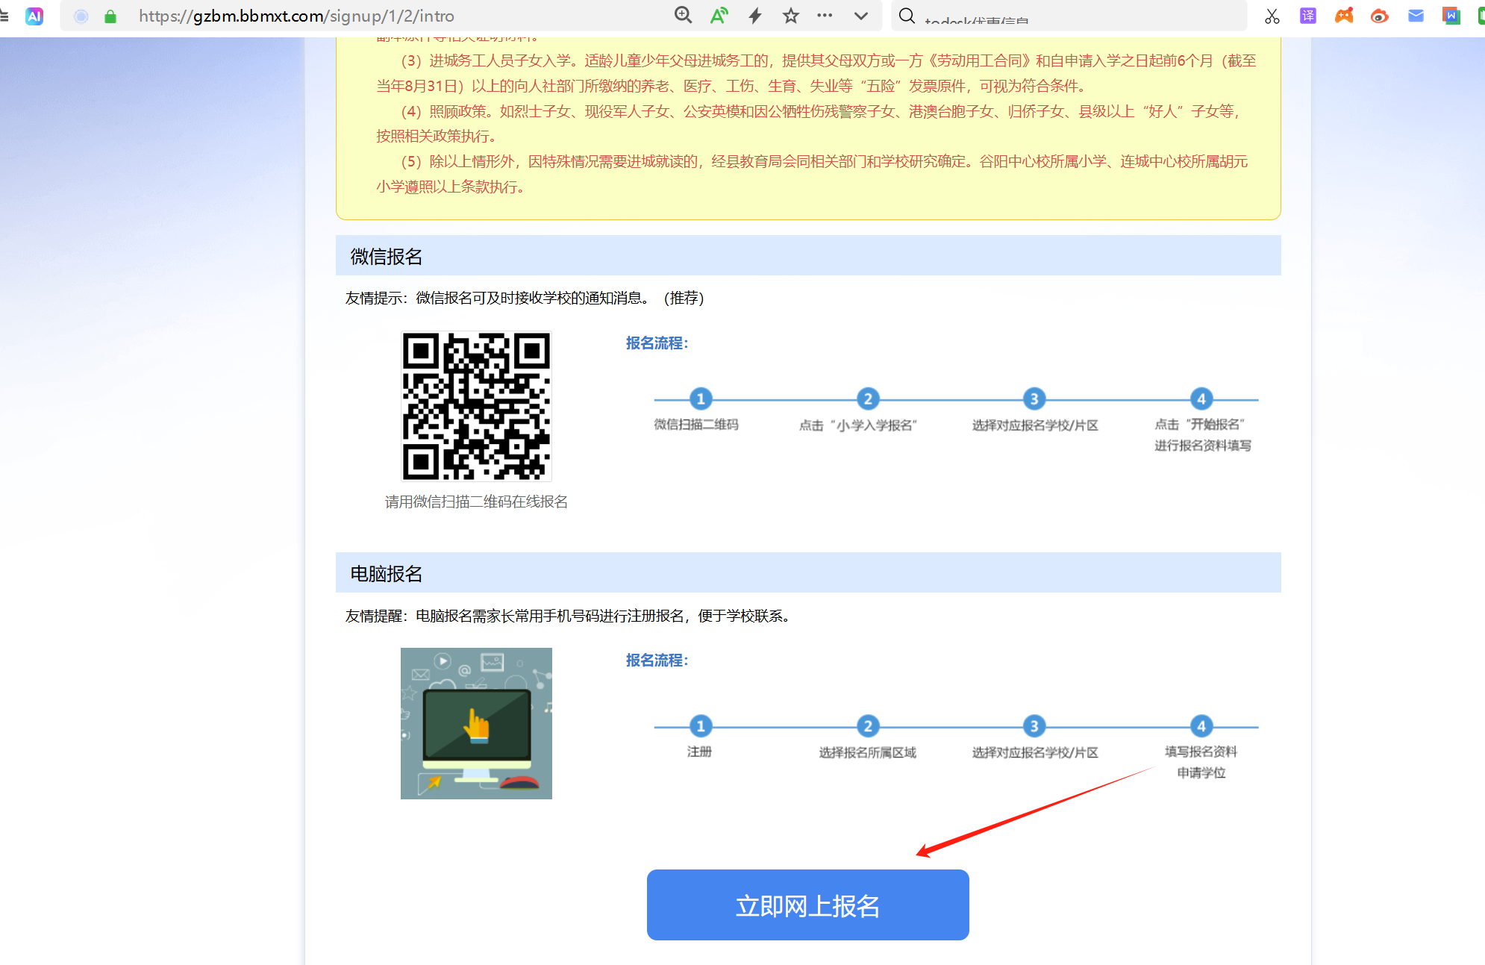Click step 4 点击"开始报名" label
Viewport: 1485px width, 965px height.
click(x=1199, y=425)
